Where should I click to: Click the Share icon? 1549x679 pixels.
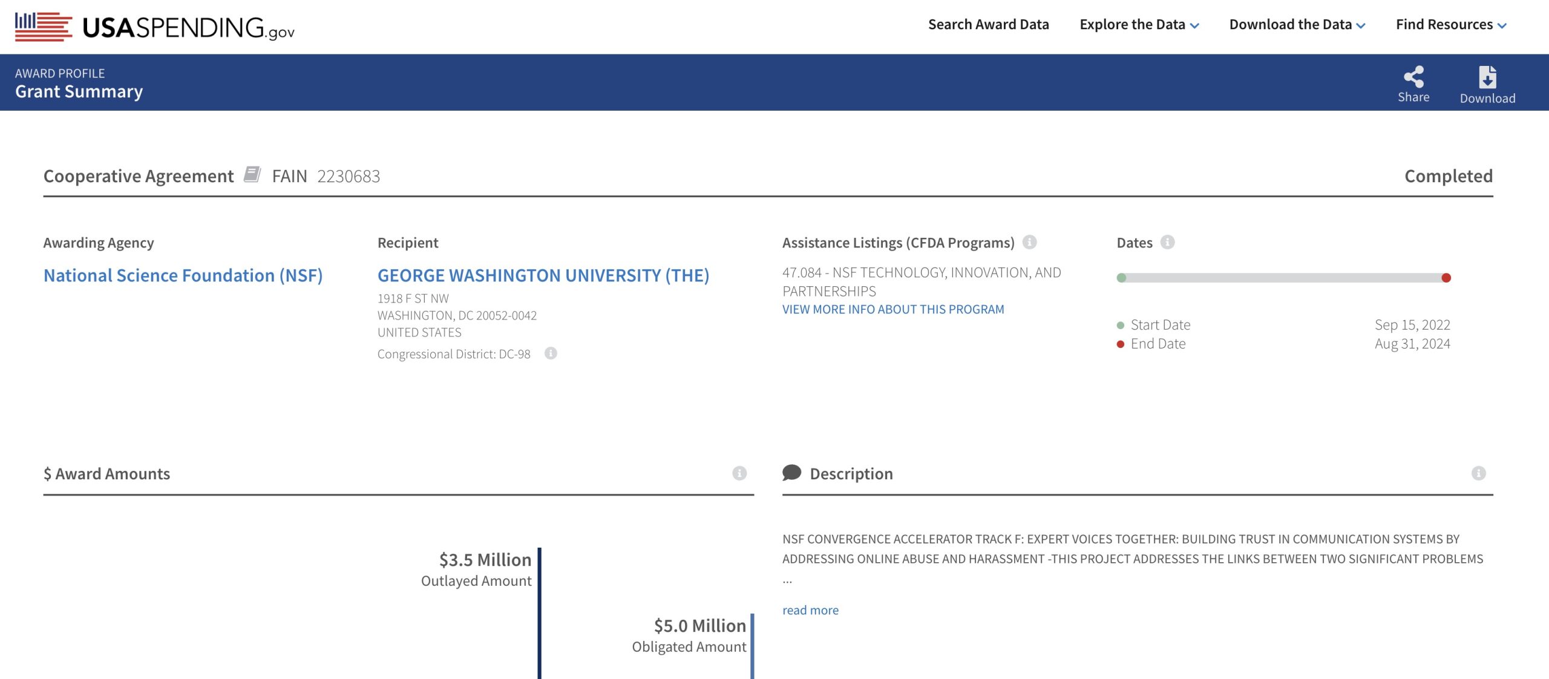pos(1413,77)
